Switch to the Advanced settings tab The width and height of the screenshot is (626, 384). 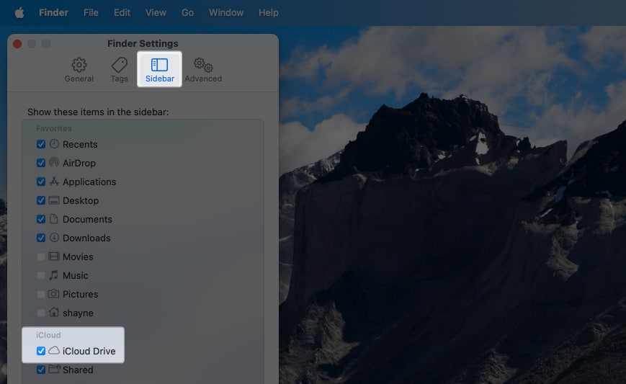(203, 69)
